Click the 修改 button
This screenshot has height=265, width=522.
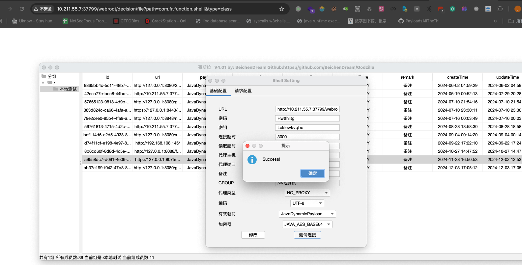(253, 235)
